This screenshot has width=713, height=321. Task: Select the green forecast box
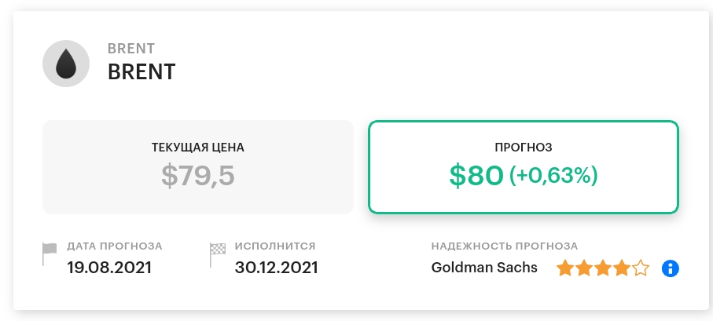pos(524,166)
